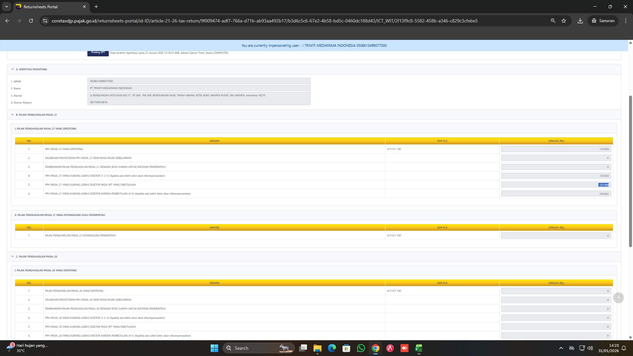
Task: Open Chrome's downloads icon in toolbar
Action: (x=580, y=20)
